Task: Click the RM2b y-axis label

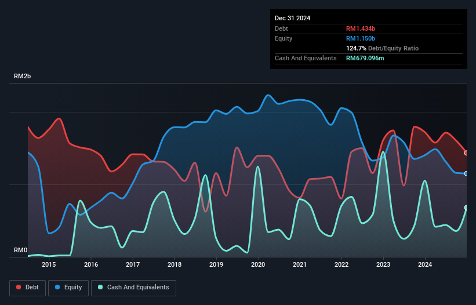Action: pos(22,76)
